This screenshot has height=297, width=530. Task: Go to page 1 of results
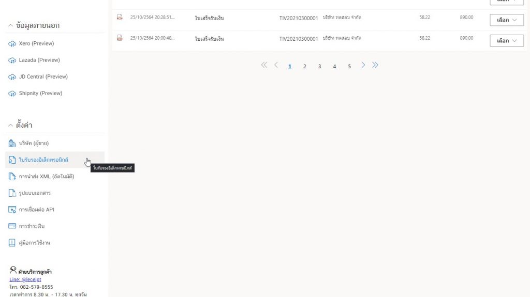[290, 67]
